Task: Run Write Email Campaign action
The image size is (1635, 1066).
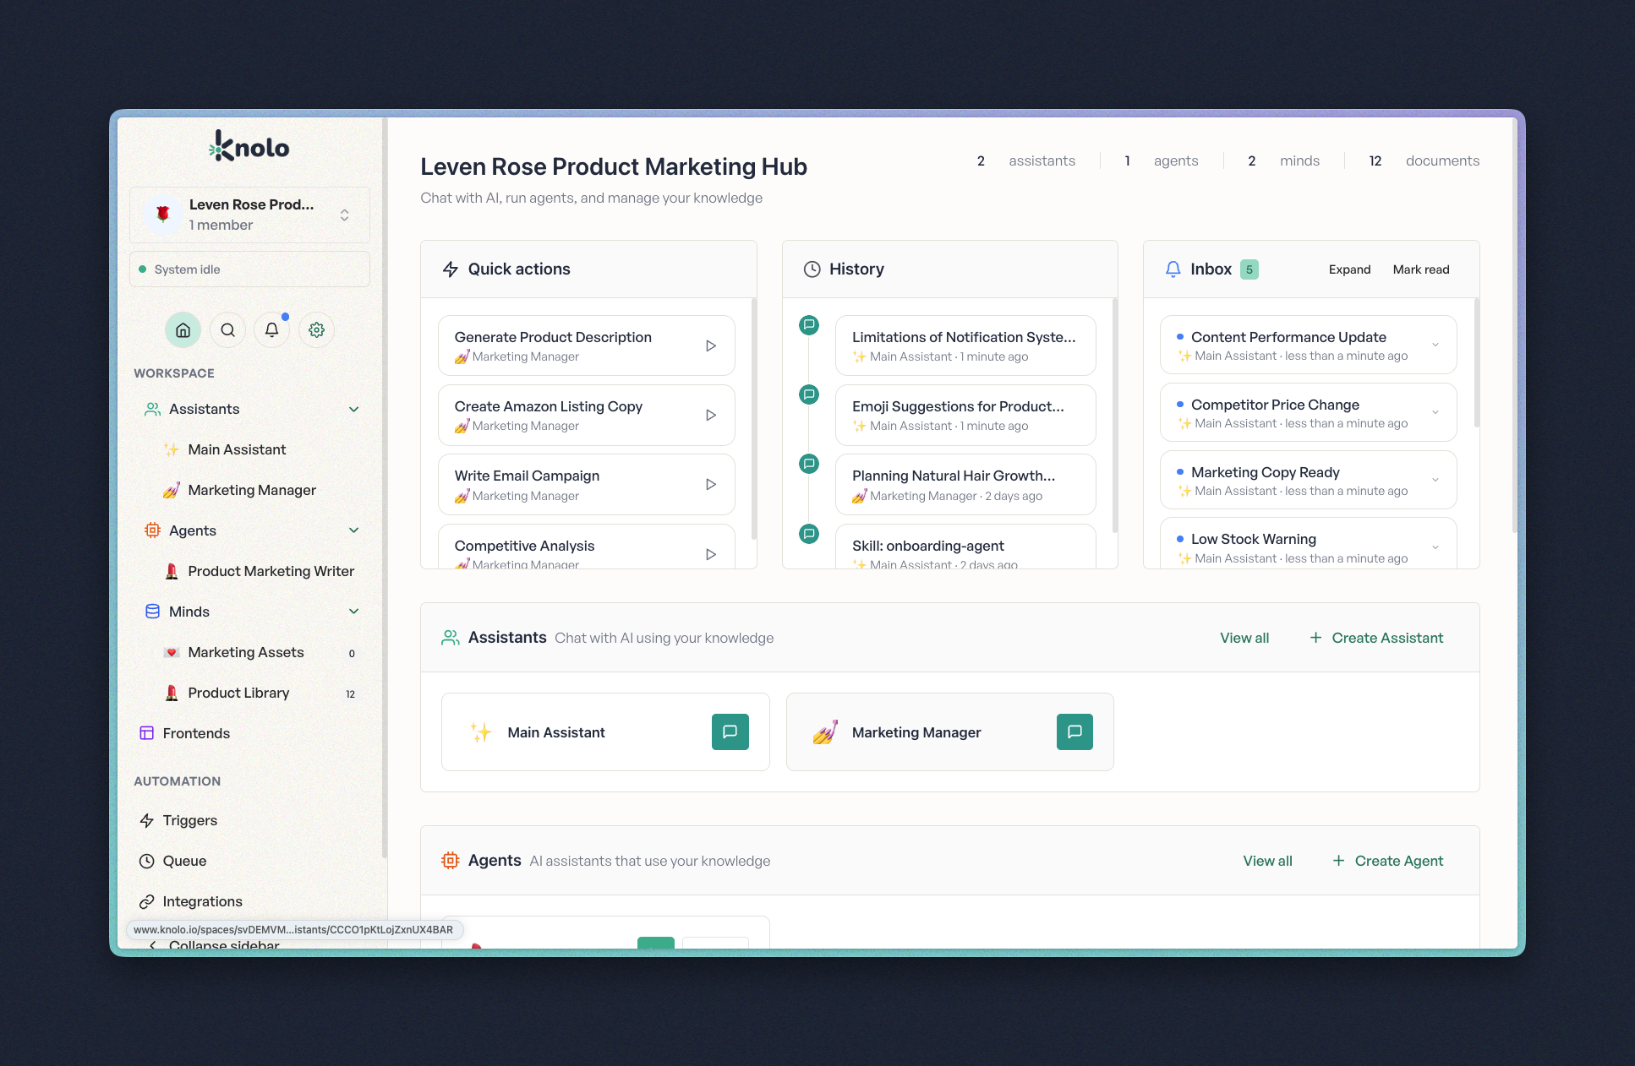Action: tap(711, 484)
